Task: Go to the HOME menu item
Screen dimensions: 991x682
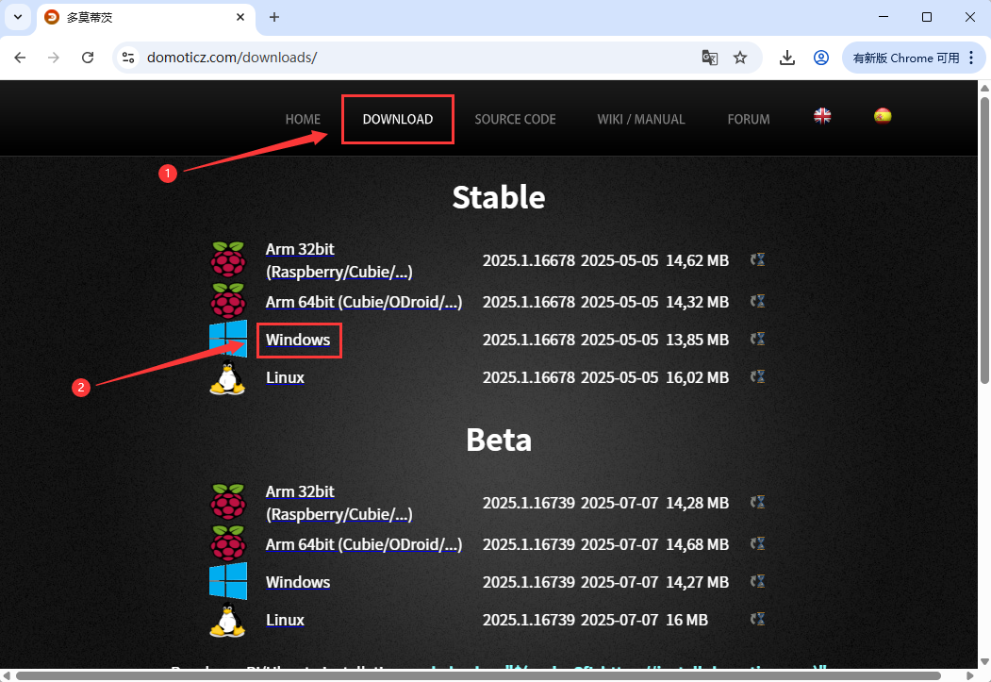Action: (303, 120)
